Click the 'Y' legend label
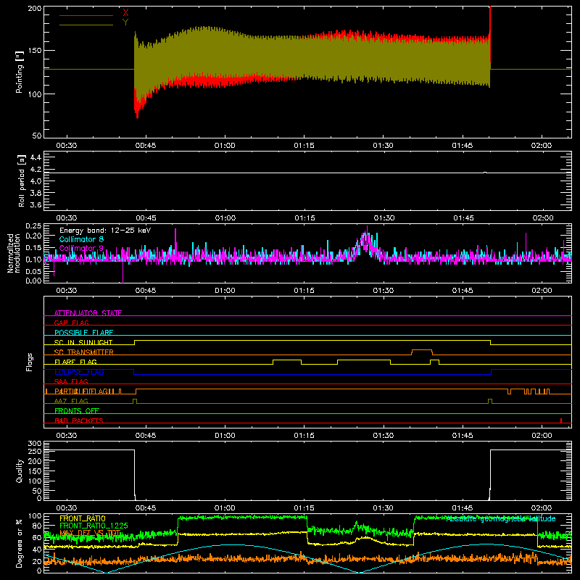Screen dimensions: 580x580 click(125, 22)
